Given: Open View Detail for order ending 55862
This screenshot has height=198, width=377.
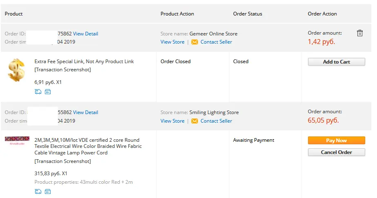Looking at the screenshot, I should (x=86, y=112).
